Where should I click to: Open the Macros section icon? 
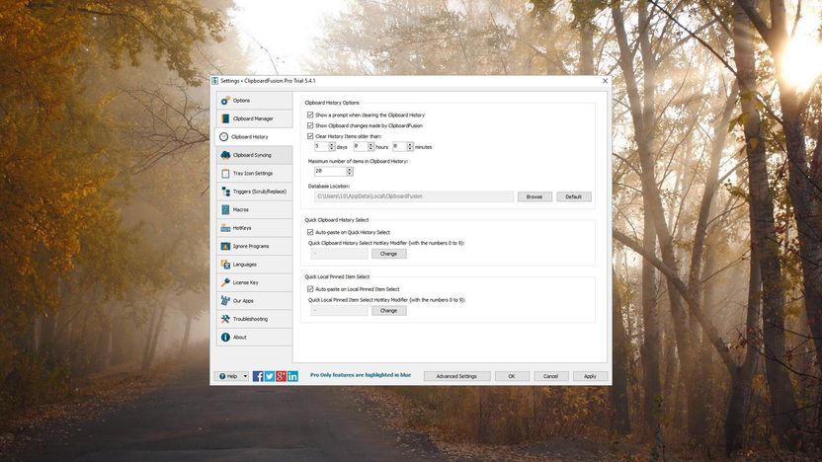pos(225,209)
